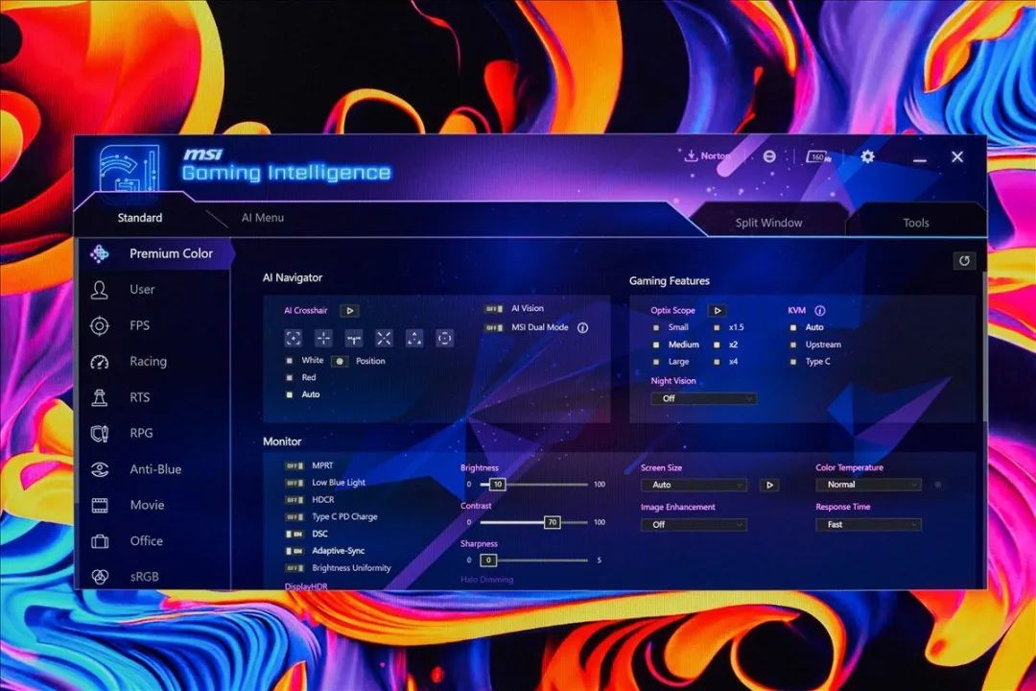The height and width of the screenshot is (691, 1036).
Task: Open the crosshair Position button
Action: coord(340,361)
